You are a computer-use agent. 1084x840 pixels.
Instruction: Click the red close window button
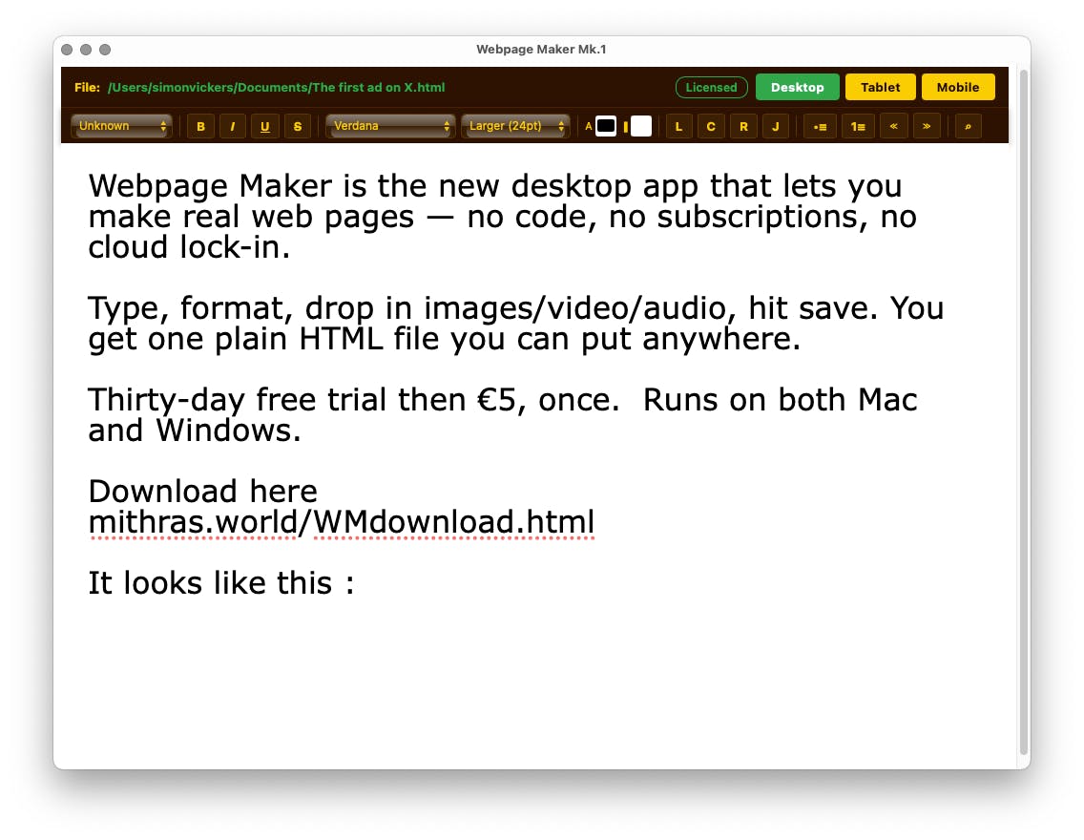coord(67,50)
